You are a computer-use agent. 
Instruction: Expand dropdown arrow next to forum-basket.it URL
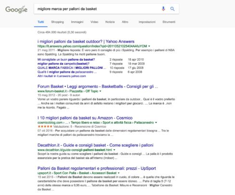pyautogui.click(x=100, y=91)
